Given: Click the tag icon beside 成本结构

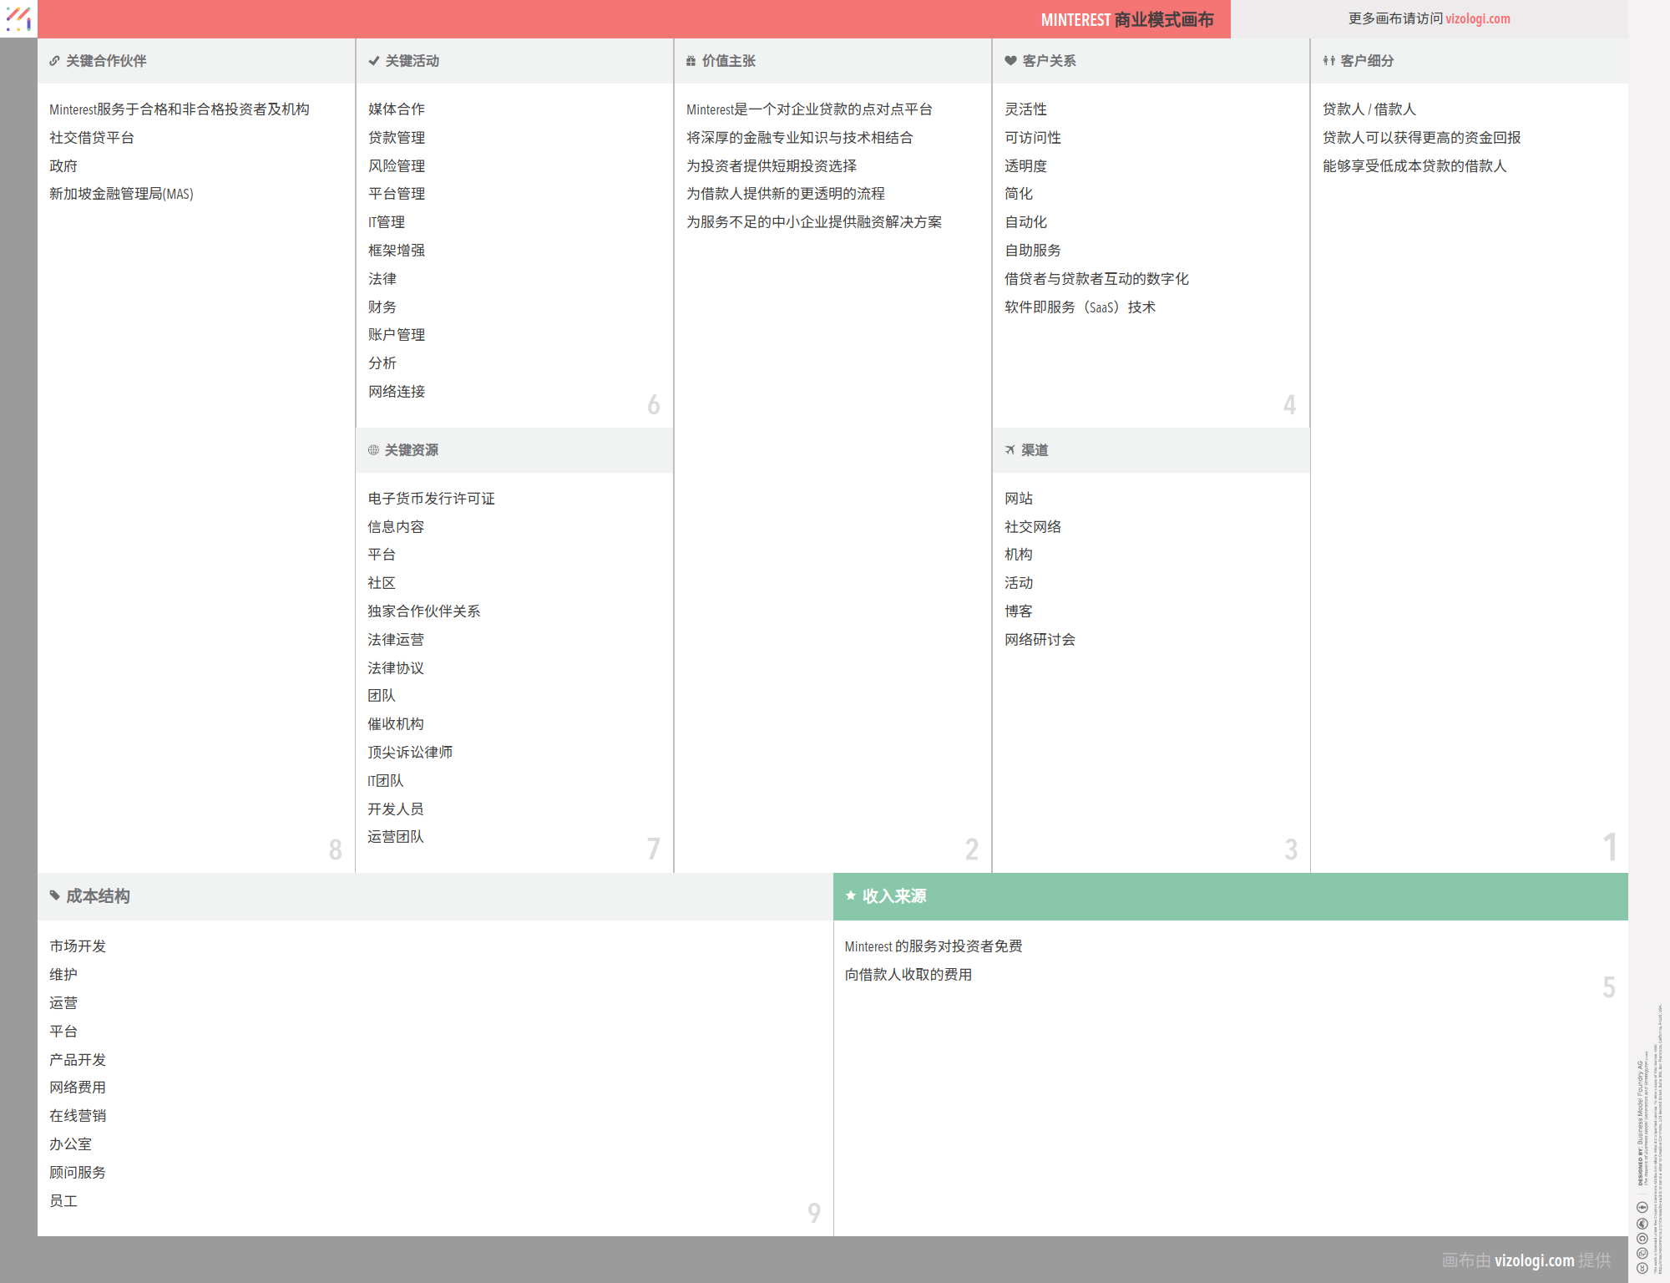Looking at the screenshot, I should [x=55, y=896].
